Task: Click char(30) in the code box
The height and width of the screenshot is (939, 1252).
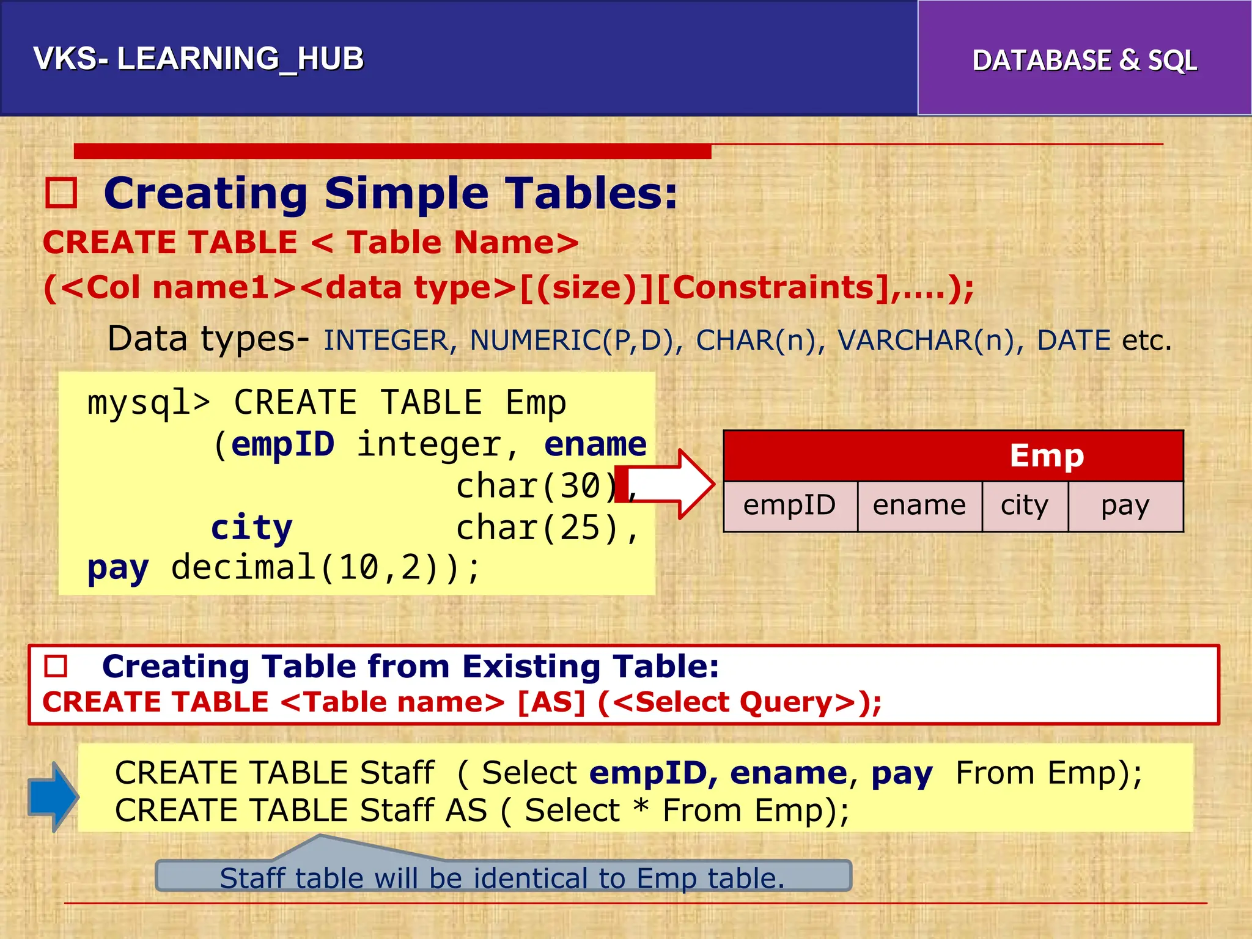Action: tap(538, 487)
